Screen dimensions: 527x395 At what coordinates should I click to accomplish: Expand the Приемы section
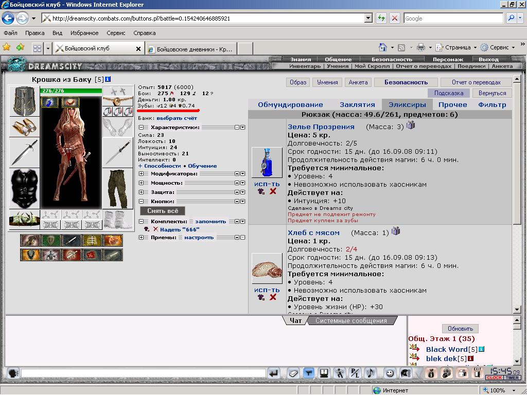pyautogui.click(x=141, y=238)
